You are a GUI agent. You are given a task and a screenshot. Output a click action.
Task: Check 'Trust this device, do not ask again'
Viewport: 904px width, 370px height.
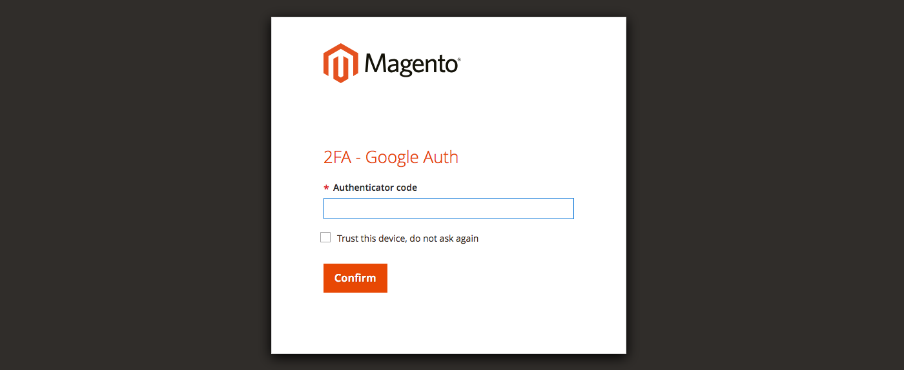point(325,237)
